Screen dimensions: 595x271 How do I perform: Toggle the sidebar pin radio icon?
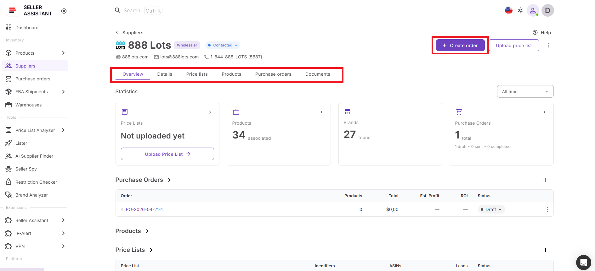tap(64, 11)
